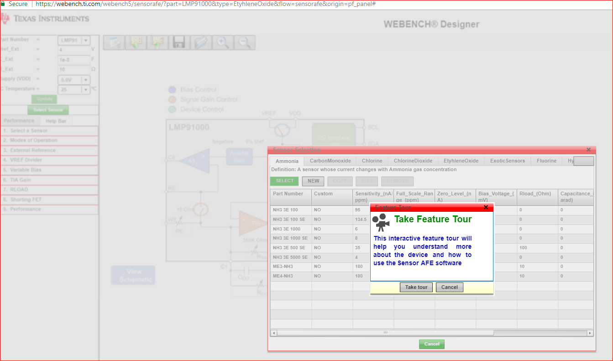Open help item "4. VREF Divider"
Screen dimensions: 613x361
tap(49, 160)
